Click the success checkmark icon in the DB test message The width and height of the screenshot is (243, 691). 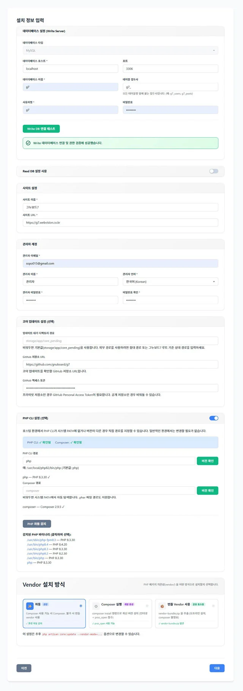click(x=28, y=143)
